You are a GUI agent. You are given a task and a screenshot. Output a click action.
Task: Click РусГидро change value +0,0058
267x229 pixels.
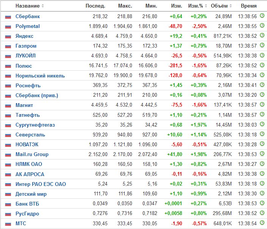pos(173,214)
